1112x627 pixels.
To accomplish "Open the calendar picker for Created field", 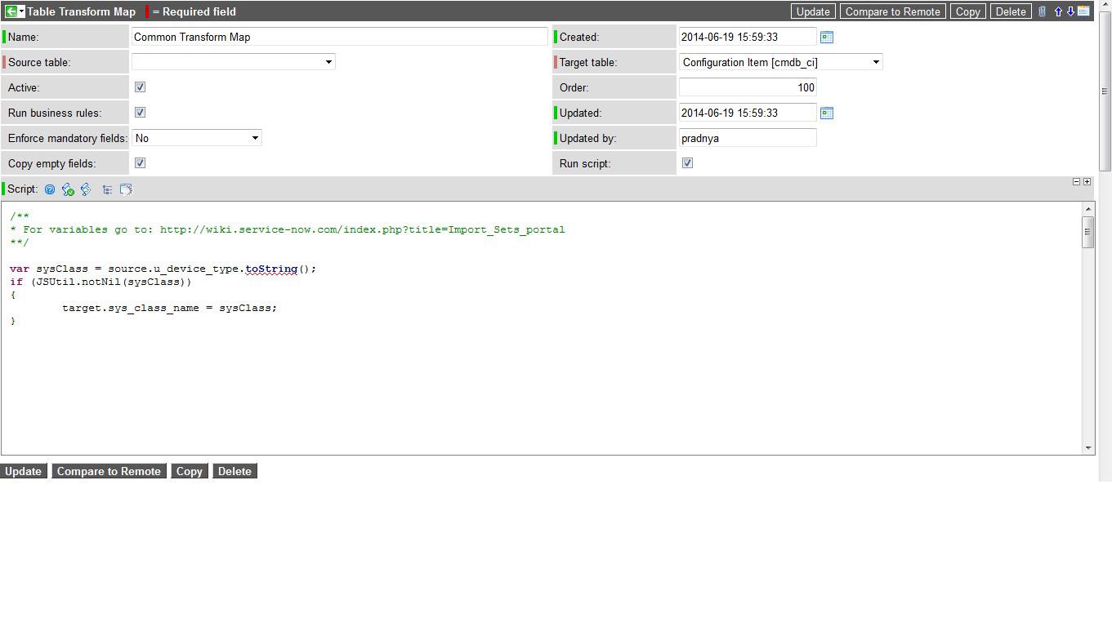I will click(826, 36).
